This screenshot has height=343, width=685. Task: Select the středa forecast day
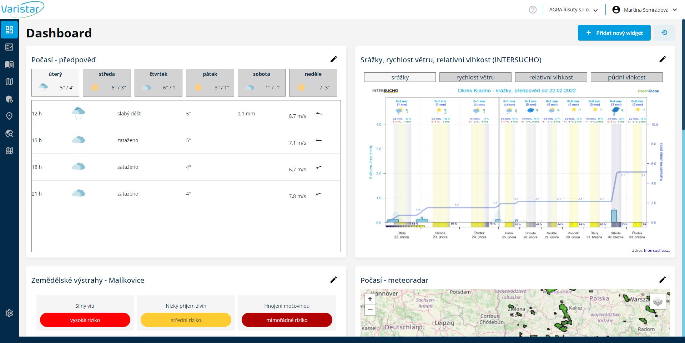tap(107, 83)
